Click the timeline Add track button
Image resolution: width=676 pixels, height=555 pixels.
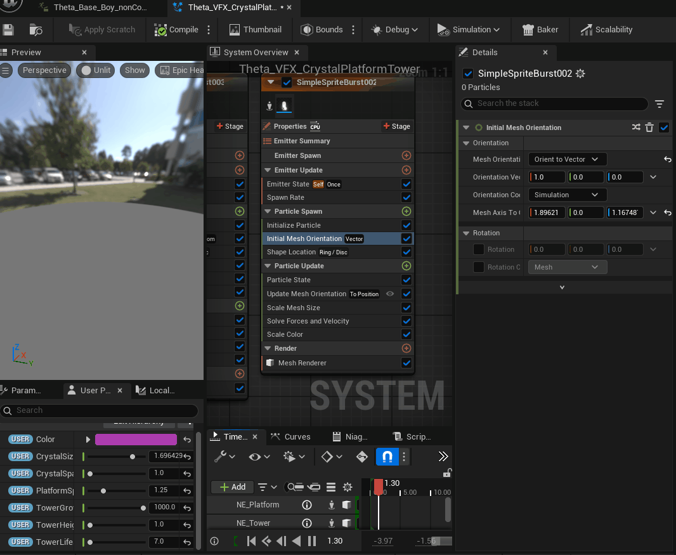[233, 487]
